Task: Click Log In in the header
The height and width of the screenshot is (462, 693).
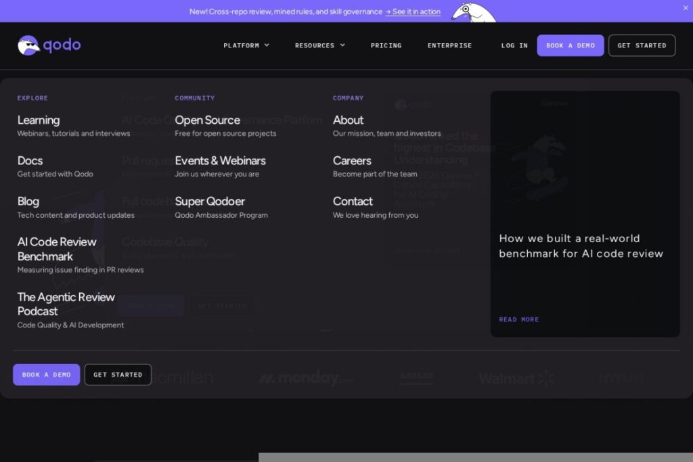Action: [x=514, y=45]
